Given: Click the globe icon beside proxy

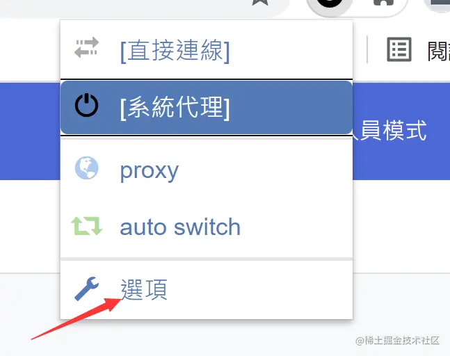Looking at the screenshot, I should (x=87, y=168).
